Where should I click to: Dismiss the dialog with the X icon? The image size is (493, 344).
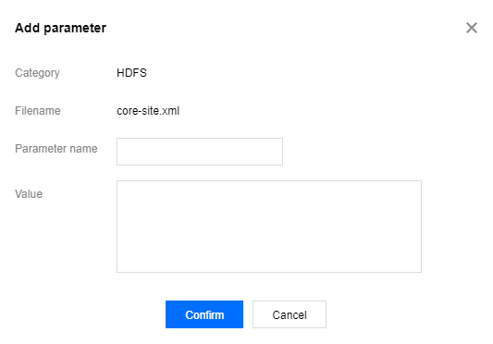(472, 28)
